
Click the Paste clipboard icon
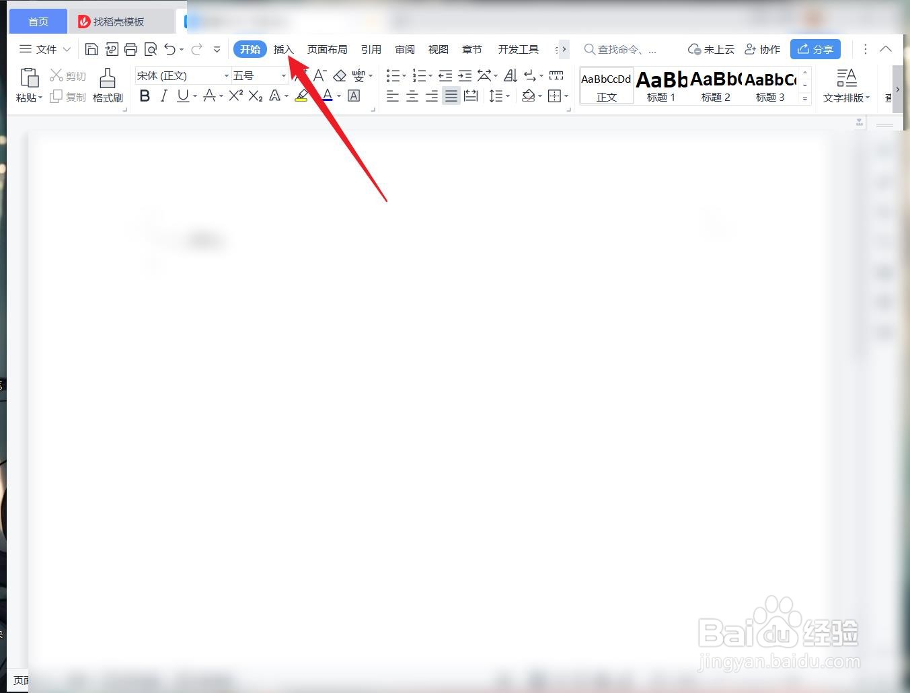coord(29,77)
